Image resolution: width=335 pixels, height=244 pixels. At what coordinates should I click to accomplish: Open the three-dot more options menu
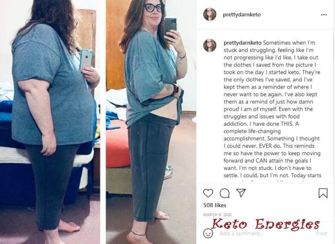[323, 15]
